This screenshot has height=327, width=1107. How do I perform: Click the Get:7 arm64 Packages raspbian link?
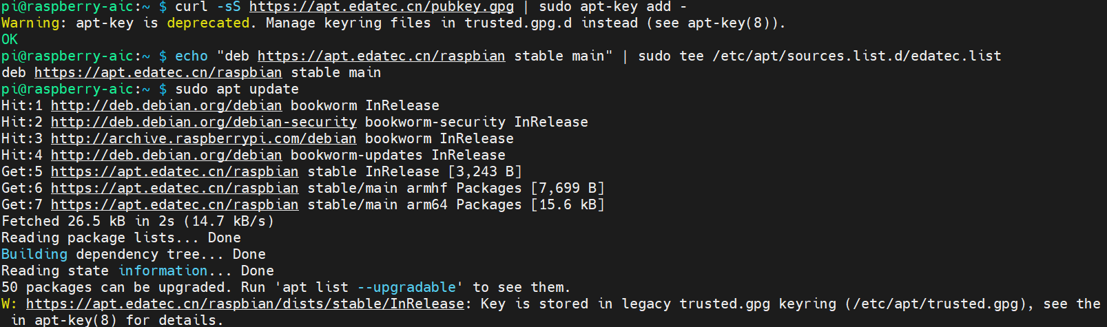coord(174,205)
